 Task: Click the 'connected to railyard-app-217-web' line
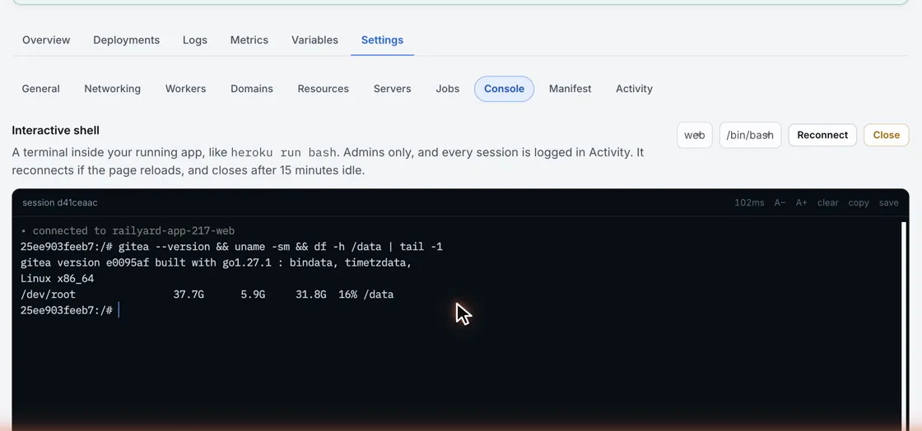tap(128, 231)
